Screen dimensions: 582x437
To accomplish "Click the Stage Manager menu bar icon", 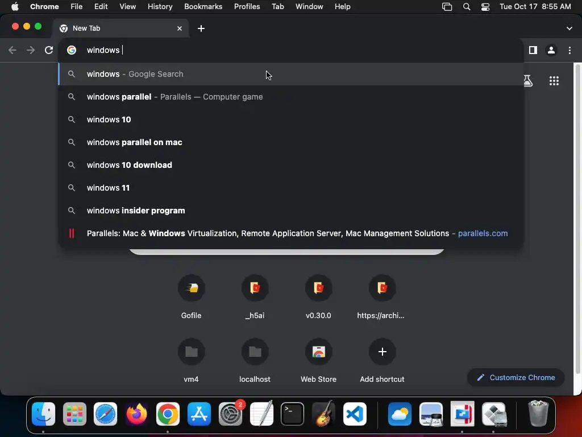I will pos(447,7).
